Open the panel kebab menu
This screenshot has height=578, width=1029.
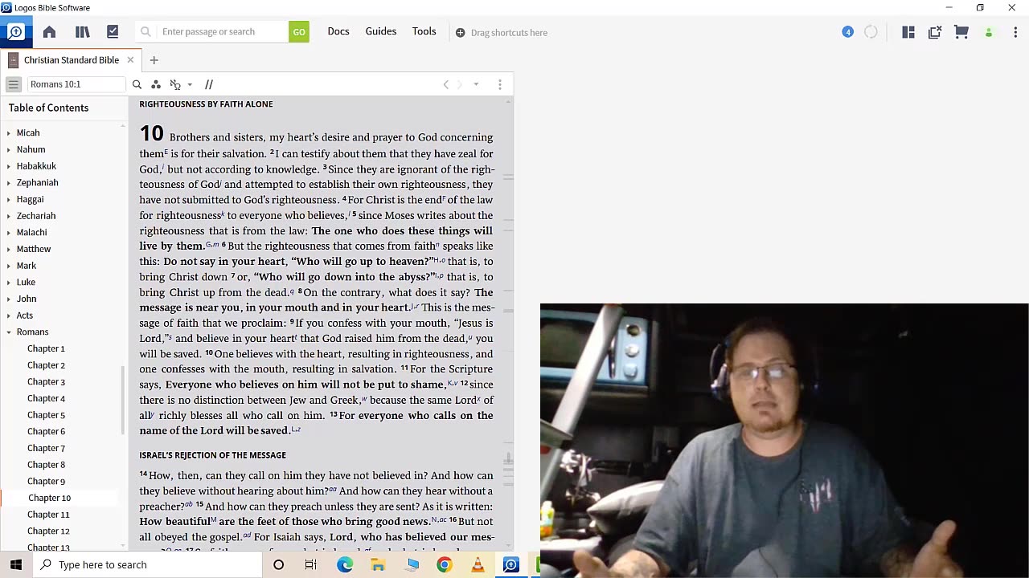(x=500, y=84)
